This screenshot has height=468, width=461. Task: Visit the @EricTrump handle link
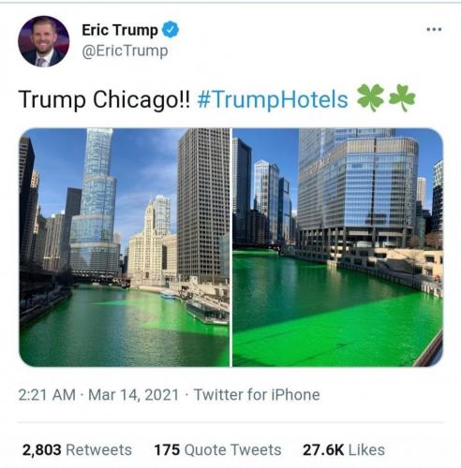125,51
